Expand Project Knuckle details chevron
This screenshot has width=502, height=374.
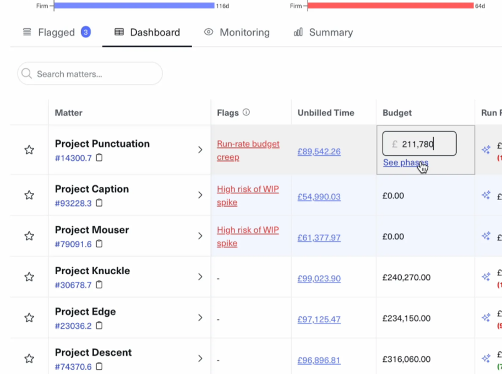200,277
